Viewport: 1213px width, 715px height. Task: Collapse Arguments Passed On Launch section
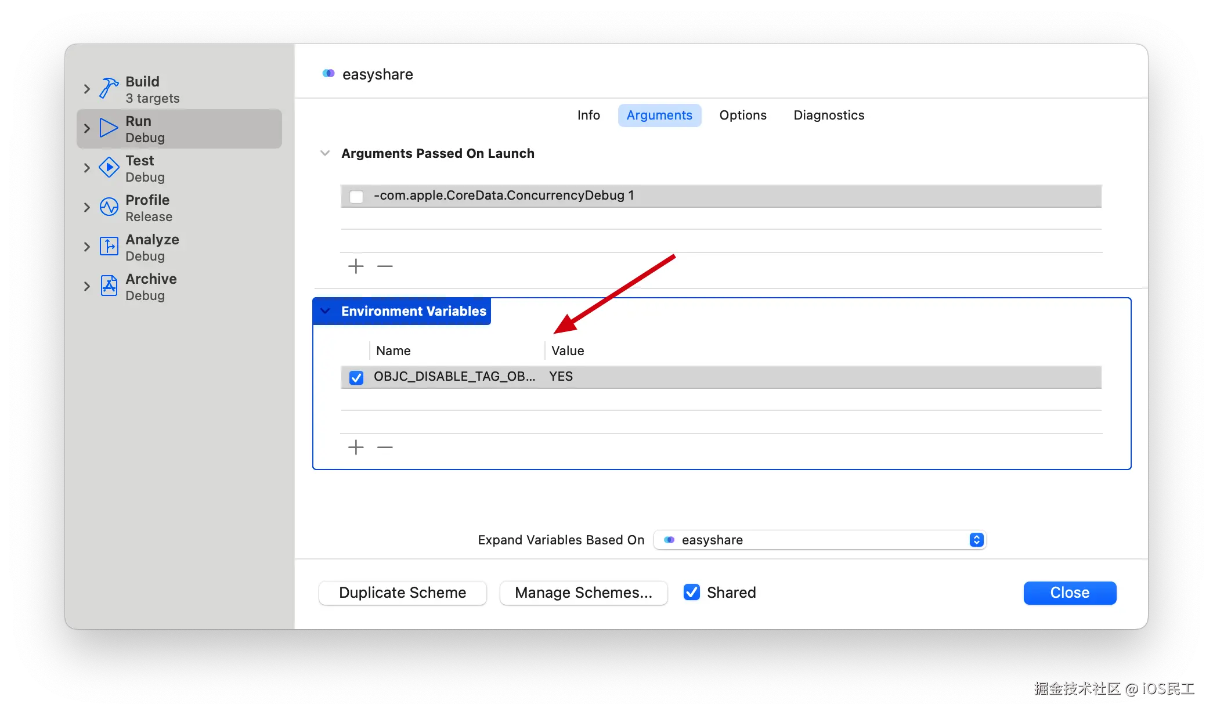[325, 153]
